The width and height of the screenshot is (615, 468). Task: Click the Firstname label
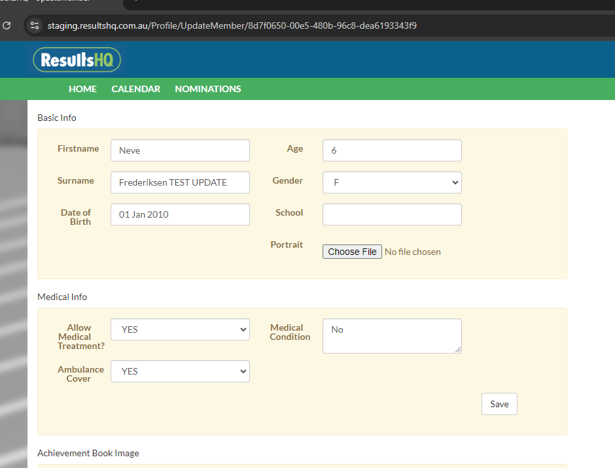tap(78, 148)
